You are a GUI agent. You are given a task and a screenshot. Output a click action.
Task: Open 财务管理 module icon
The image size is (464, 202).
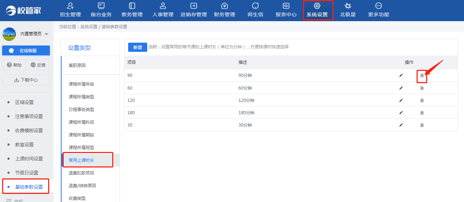coord(224,6)
